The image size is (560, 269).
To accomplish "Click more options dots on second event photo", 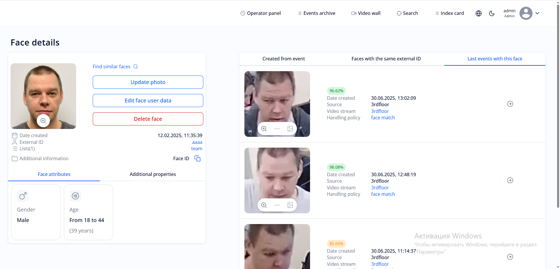I will 277,205.
